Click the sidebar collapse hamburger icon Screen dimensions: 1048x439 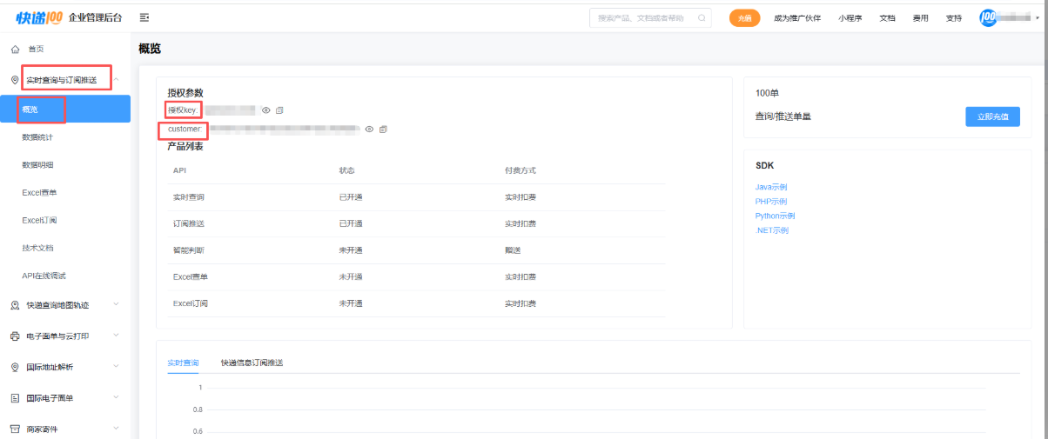click(144, 17)
